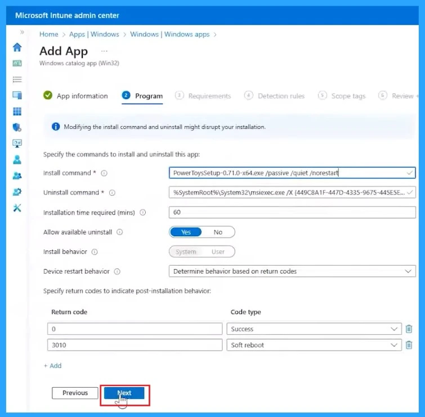Open Soft reboot code type dropdown

coord(314,345)
